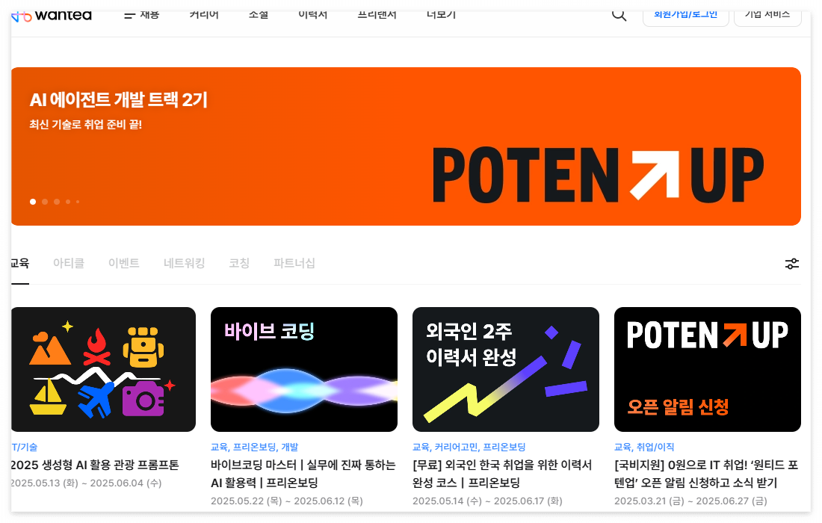Go to the 커리어 menu
The height and width of the screenshot is (523, 822).
pos(204,15)
